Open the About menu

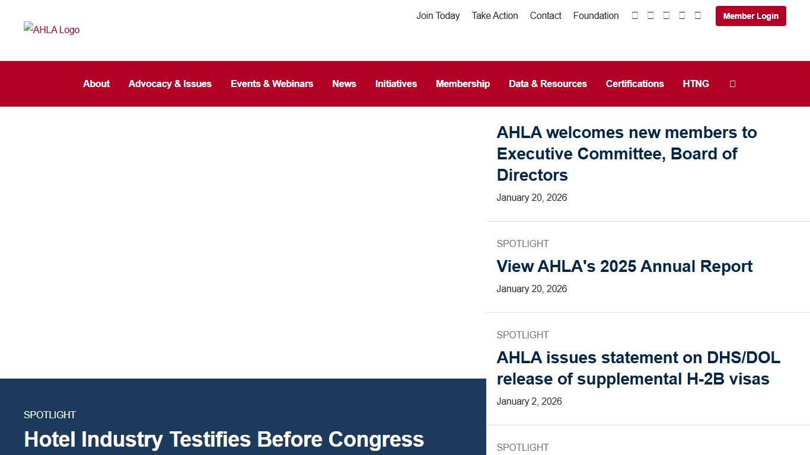[96, 84]
